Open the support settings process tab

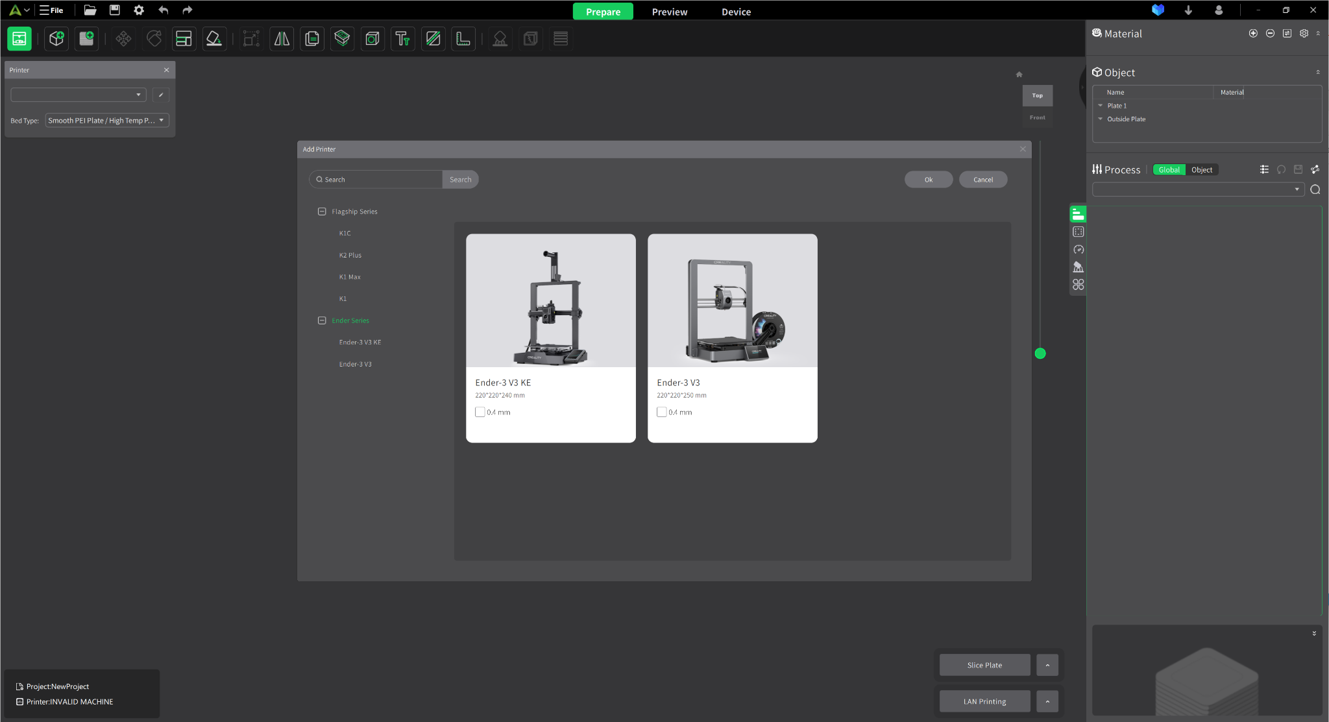pos(1079,267)
